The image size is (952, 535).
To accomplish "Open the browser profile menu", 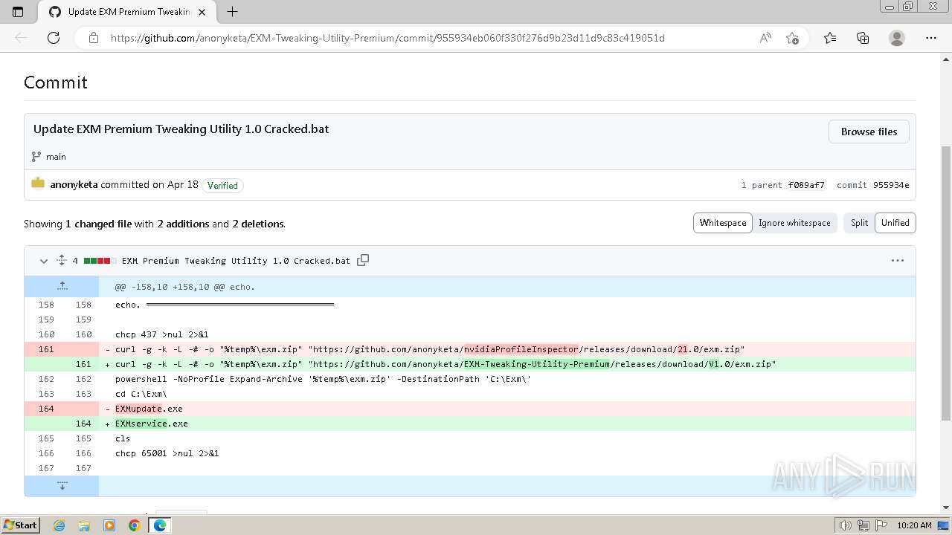I will (897, 38).
